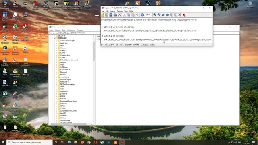The image size is (258, 145).
Task: Expand the Google registry key
Action: pyautogui.click(x=56, y=62)
